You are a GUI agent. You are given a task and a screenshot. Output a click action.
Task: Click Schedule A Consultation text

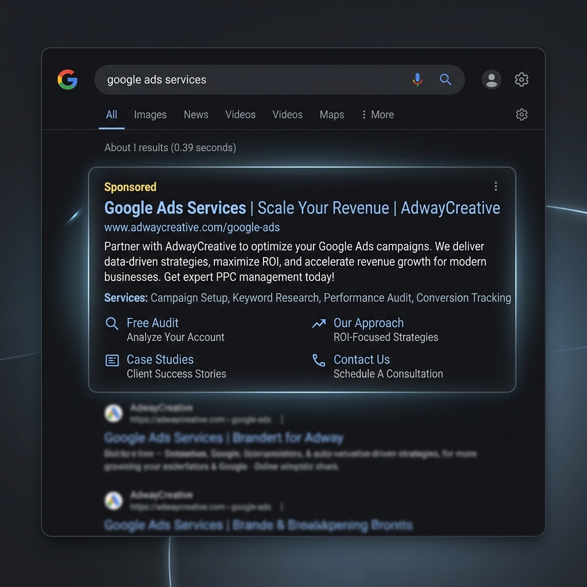388,374
